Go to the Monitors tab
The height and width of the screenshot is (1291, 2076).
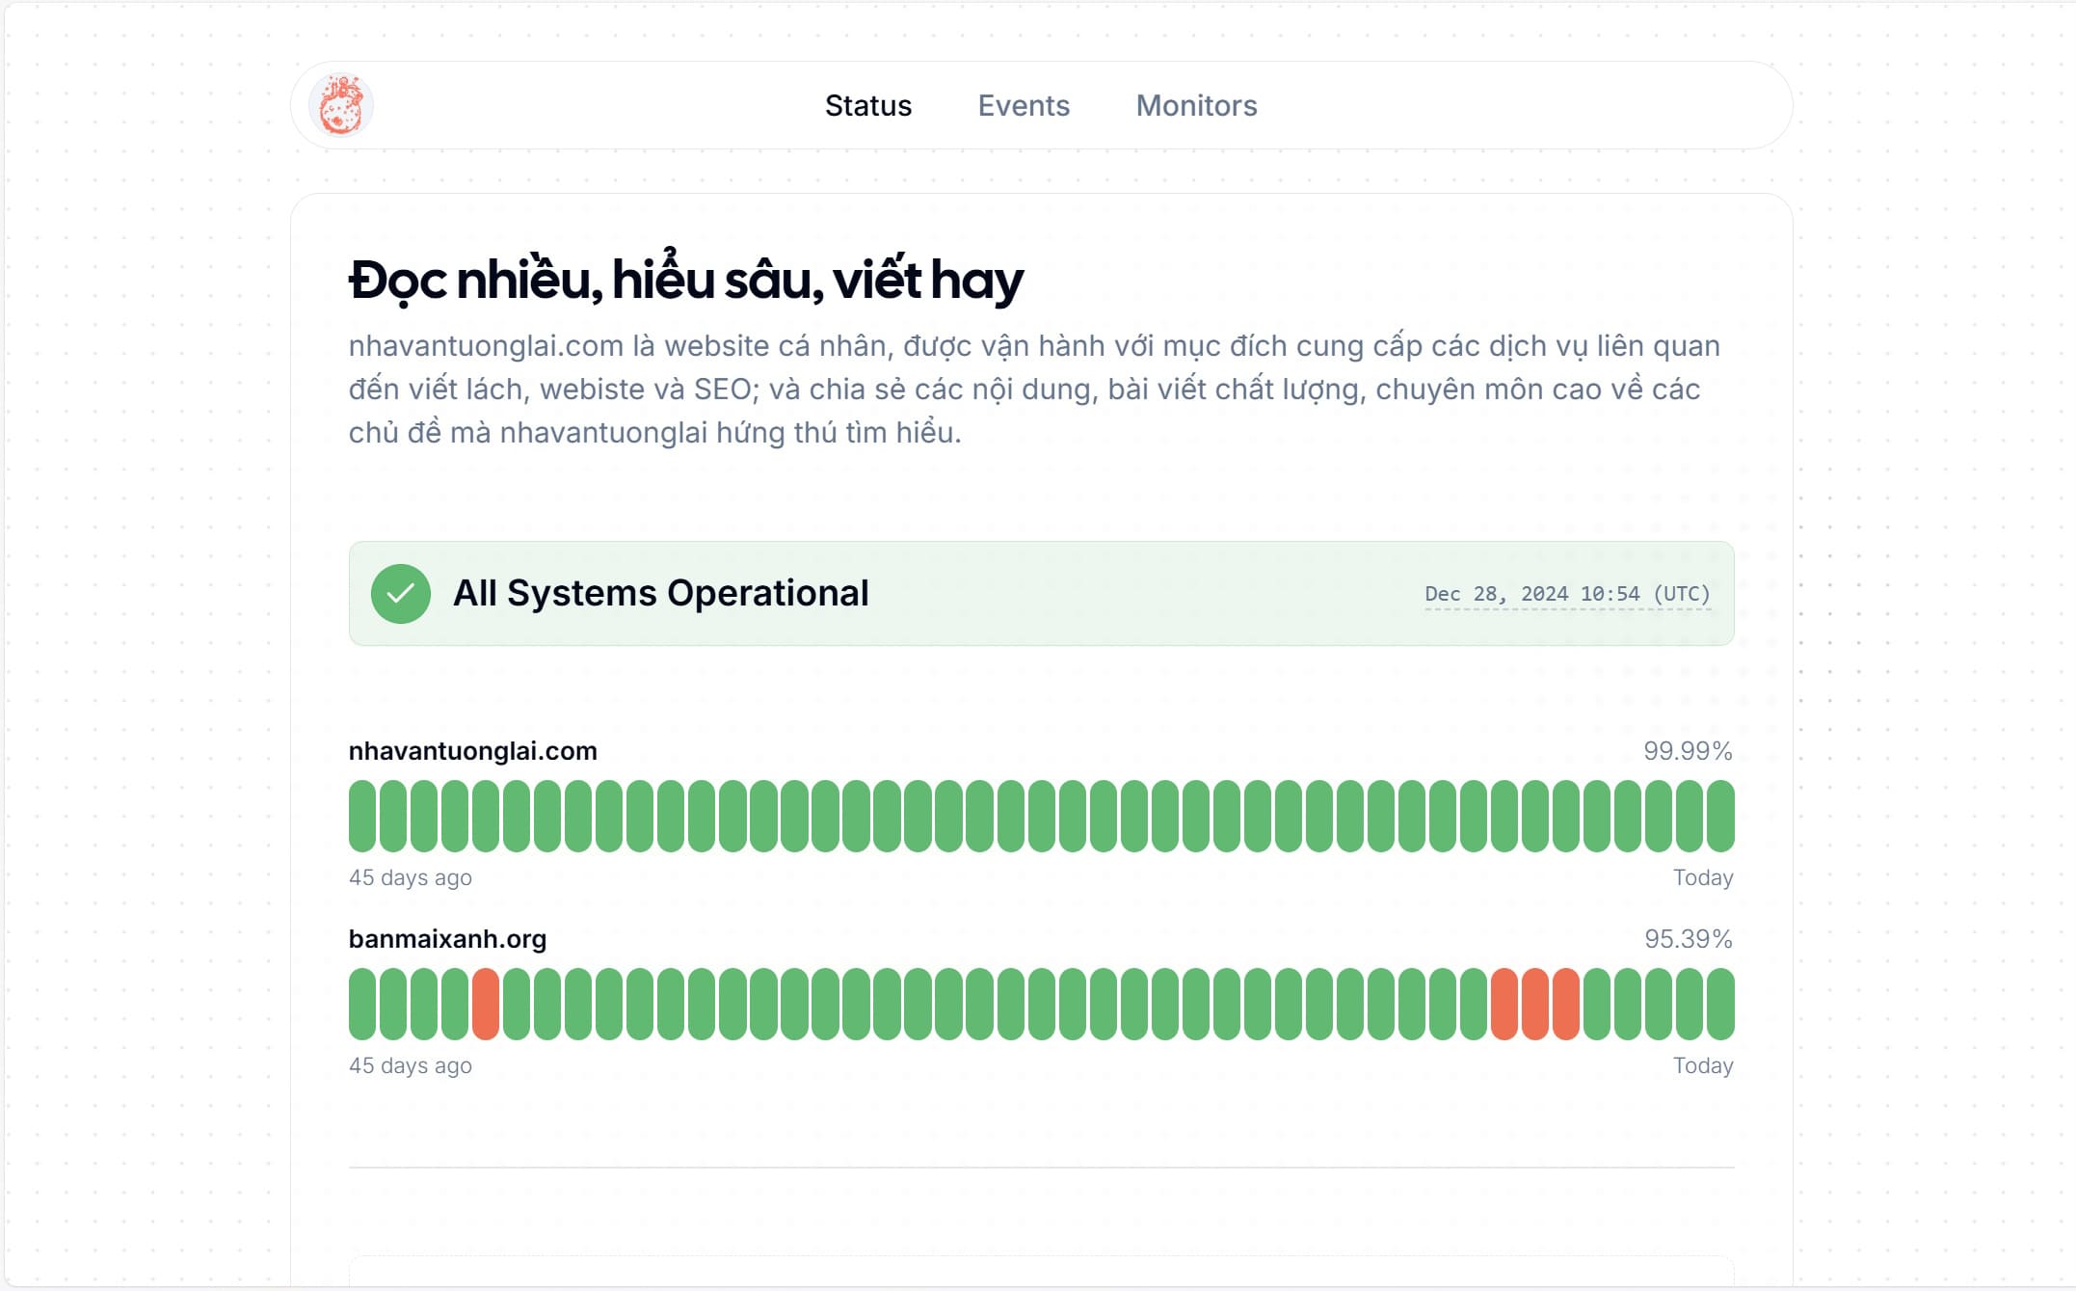[x=1196, y=105]
